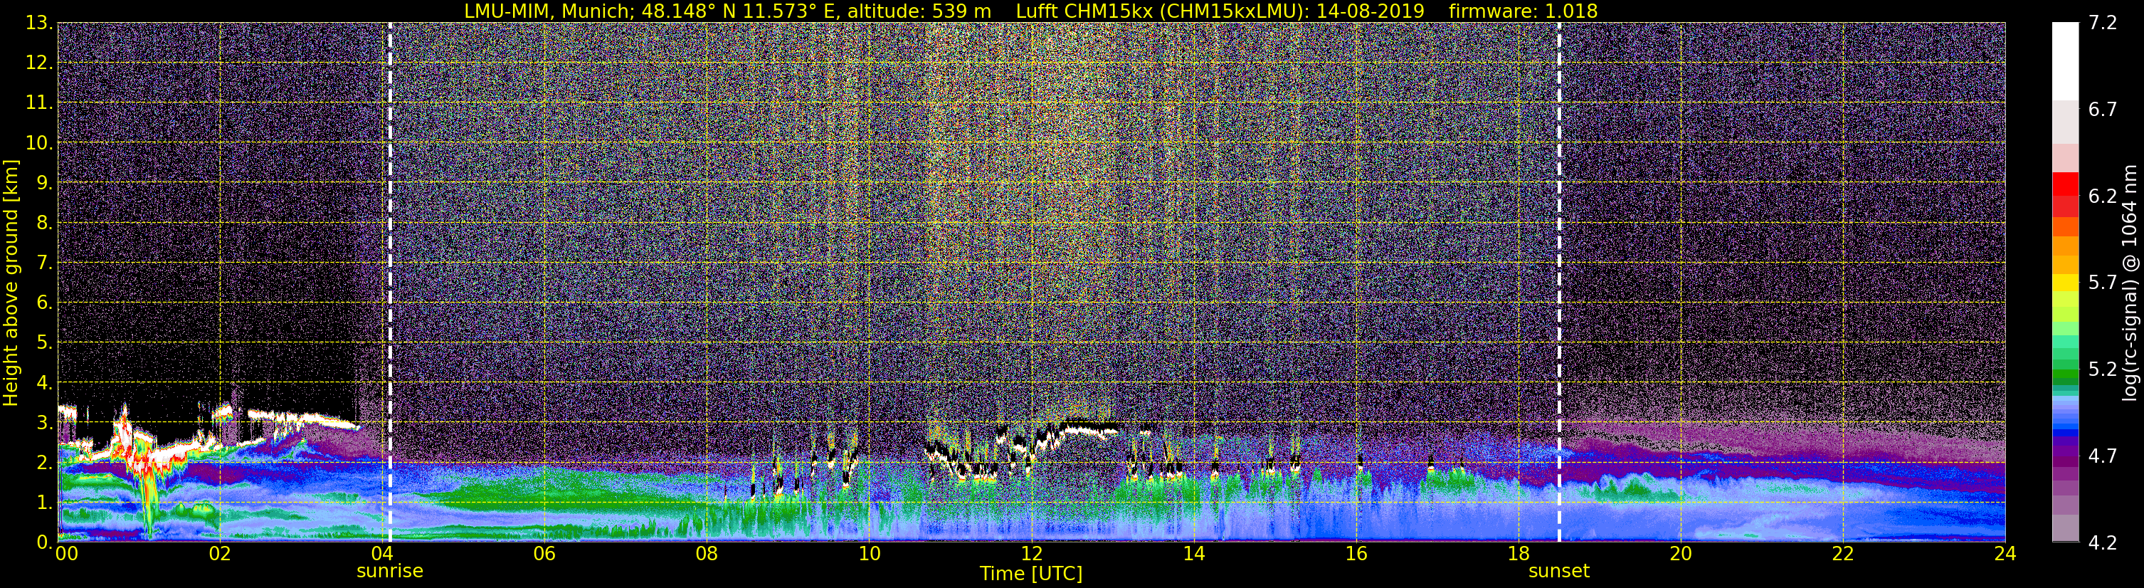Click the 7.2 colorbar tick label

point(2103,23)
